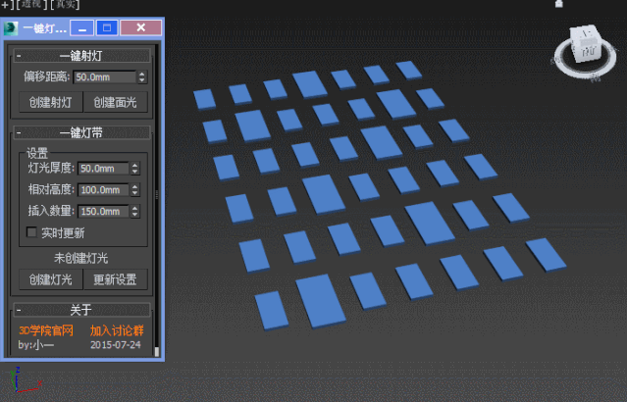Open the 加入讨论群 link
This screenshot has height=402, width=627.
tap(117, 330)
